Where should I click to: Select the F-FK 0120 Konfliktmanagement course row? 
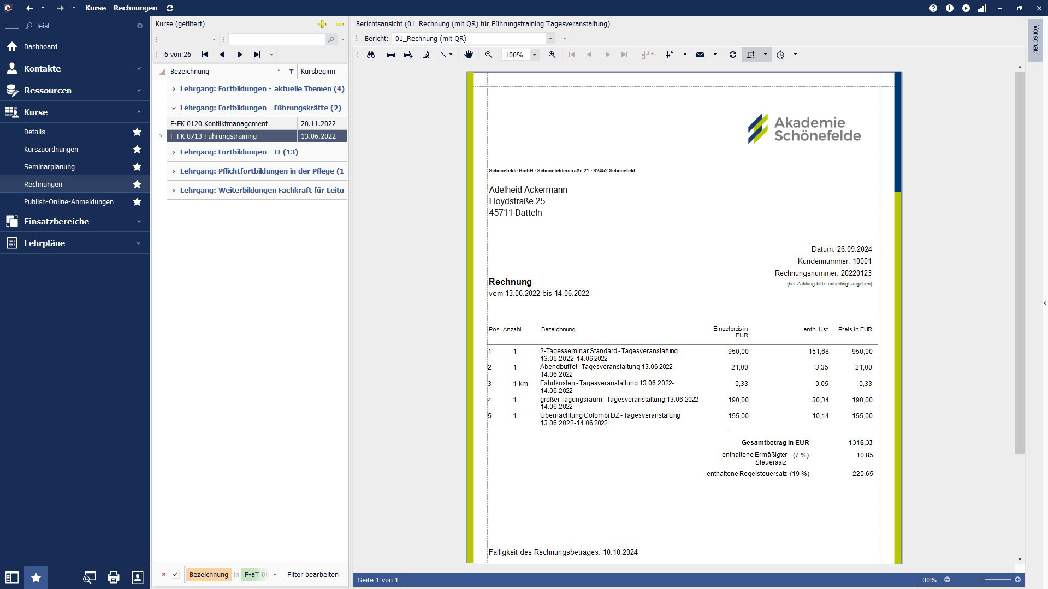(x=232, y=124)
